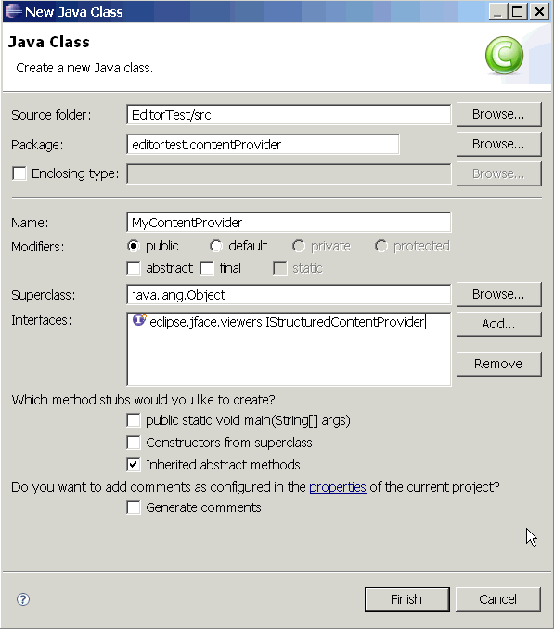Uncheck Inherited abstract methods
Screen dimensions: 554x629
coord(134,465)
